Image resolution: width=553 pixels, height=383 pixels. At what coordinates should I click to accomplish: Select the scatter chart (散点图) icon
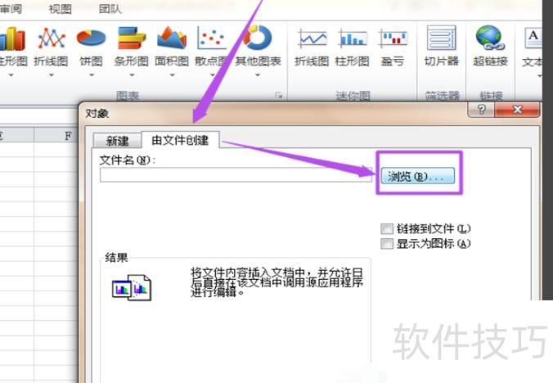(x=212, y=38)
